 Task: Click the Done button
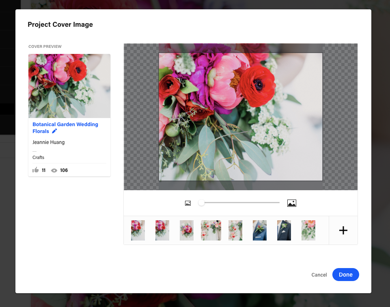tap(345, 275)
